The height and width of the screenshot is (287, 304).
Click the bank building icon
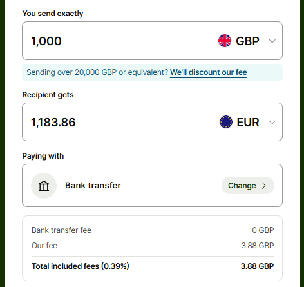(44, 186)
